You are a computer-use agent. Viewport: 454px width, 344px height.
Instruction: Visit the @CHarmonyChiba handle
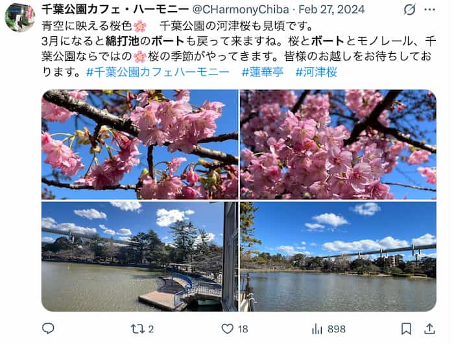[241, 10]
